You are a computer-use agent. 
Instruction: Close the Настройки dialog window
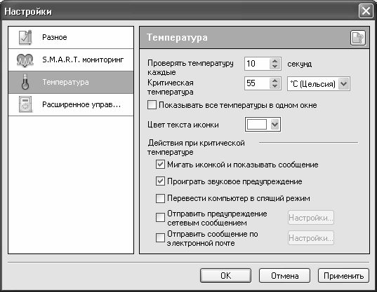click(366, 11)
